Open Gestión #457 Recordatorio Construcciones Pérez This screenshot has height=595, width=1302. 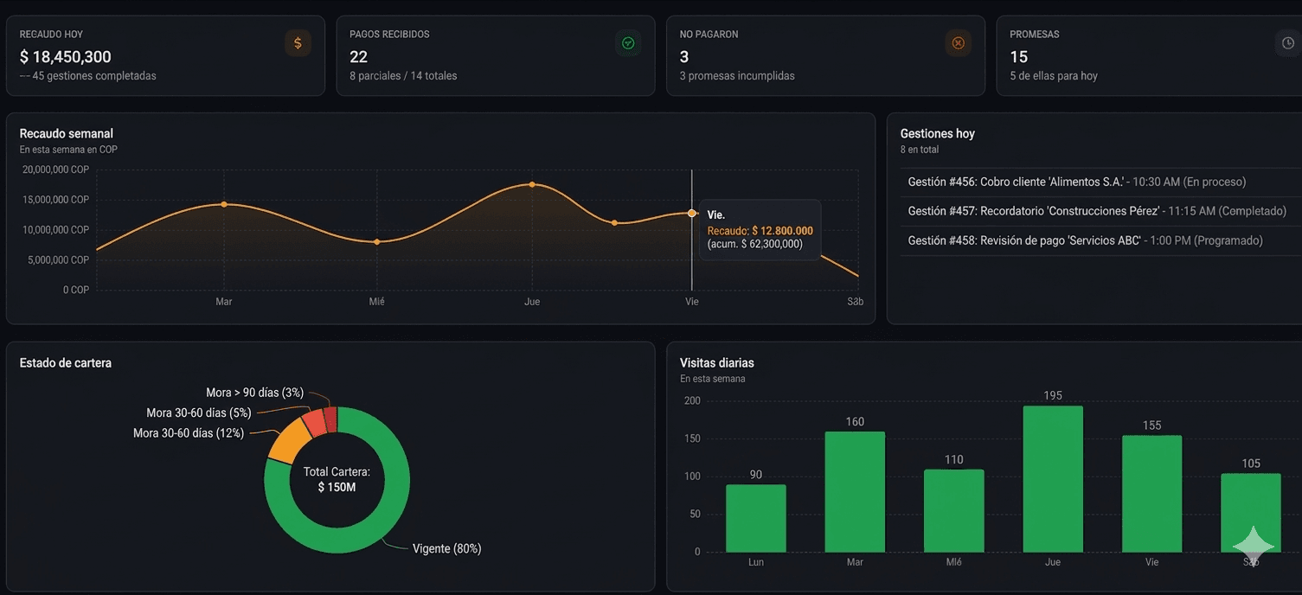1096,210
